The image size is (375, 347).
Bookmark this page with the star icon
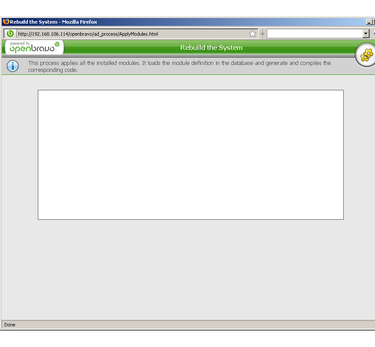(x=252, y=34)
